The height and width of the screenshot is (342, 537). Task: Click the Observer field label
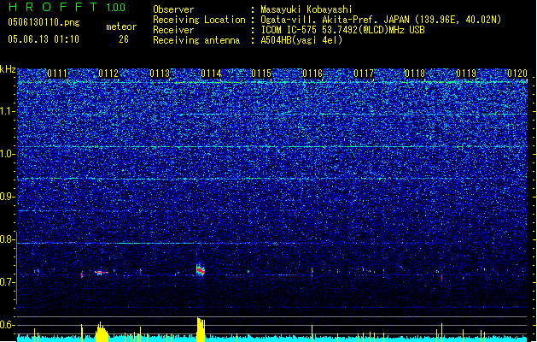(173, 9)
